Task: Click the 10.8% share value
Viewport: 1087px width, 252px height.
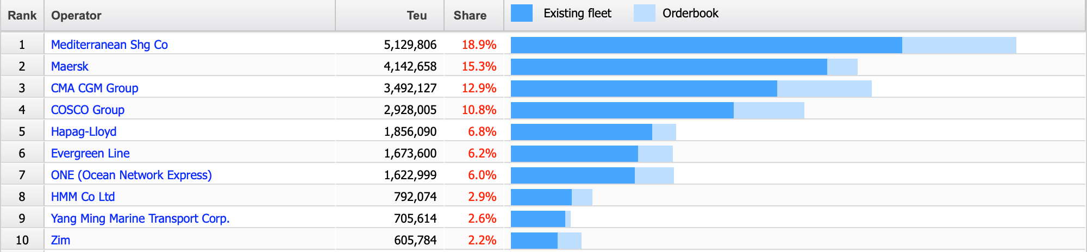Action: (479, 110)
